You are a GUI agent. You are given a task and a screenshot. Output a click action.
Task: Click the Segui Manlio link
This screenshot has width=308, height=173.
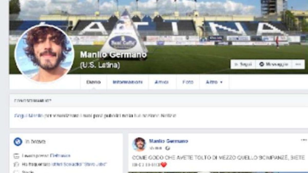(x=28, y=116)
